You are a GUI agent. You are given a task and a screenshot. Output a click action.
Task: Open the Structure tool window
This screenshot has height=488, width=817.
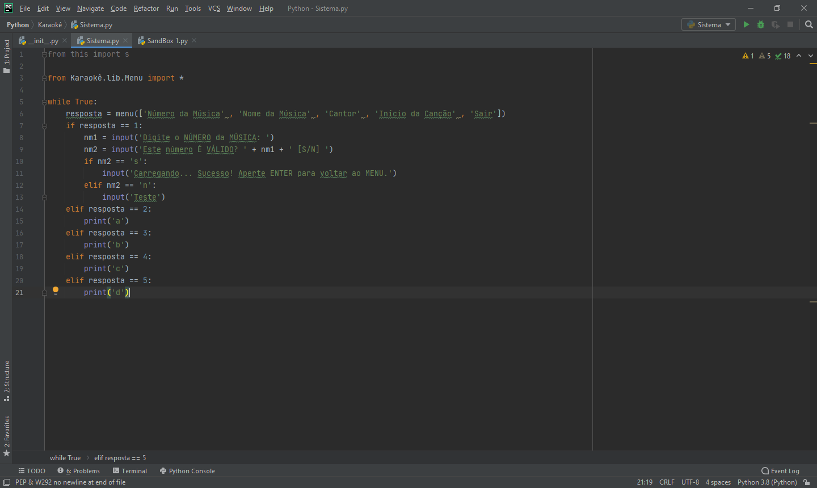(x=7, y=381)
